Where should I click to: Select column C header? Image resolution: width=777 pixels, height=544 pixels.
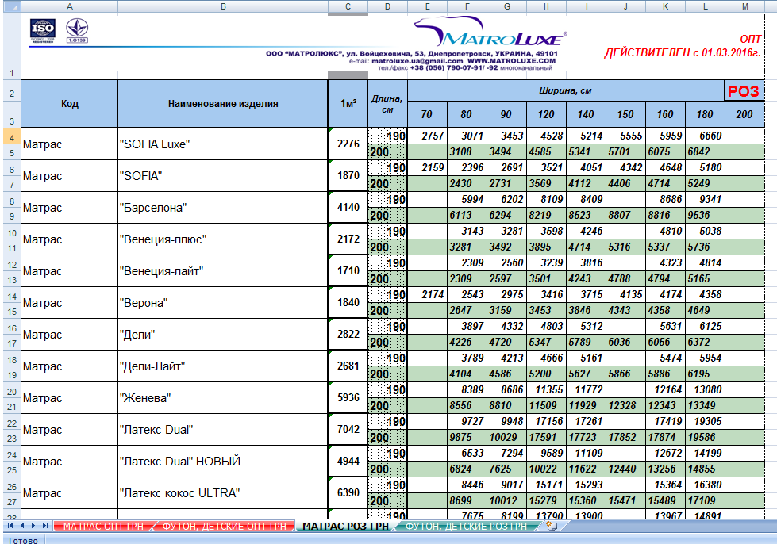pyautogui.click(x=348, y=6)
